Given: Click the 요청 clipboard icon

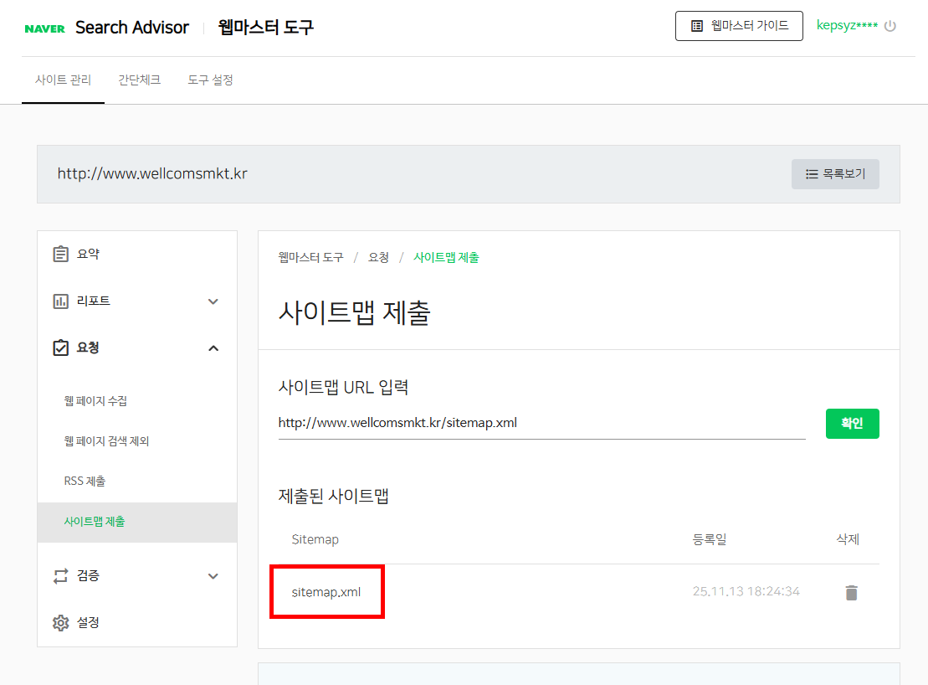Looking at the screenshot, I should tap(61, 348).
